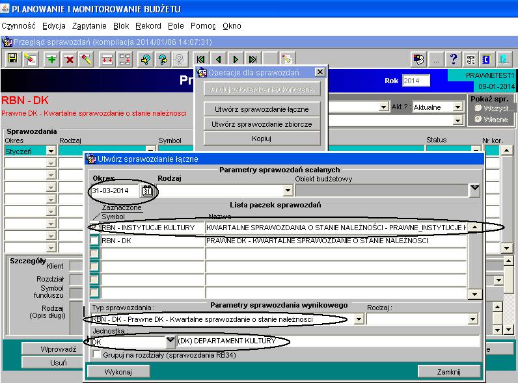
Task: Click the Kopiuj button
Action: (x=262, y=139)
